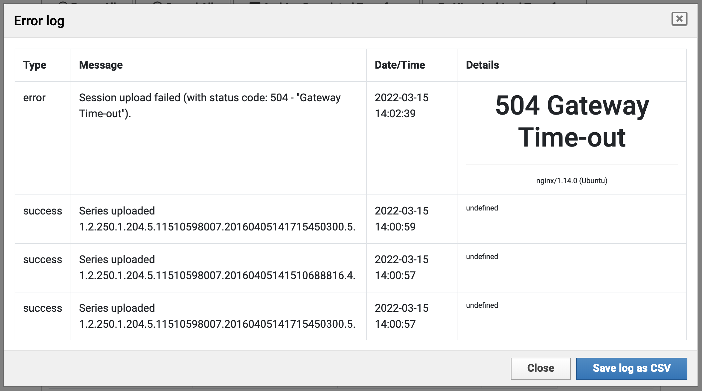The height and width of the screenshot is (391, 702).
Task: Select success label in the 14:00:59 row
Action: click(x=43, y=211)
